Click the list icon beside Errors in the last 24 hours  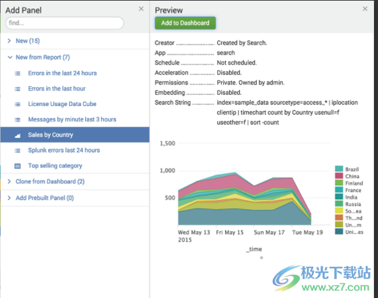[18, 74]
